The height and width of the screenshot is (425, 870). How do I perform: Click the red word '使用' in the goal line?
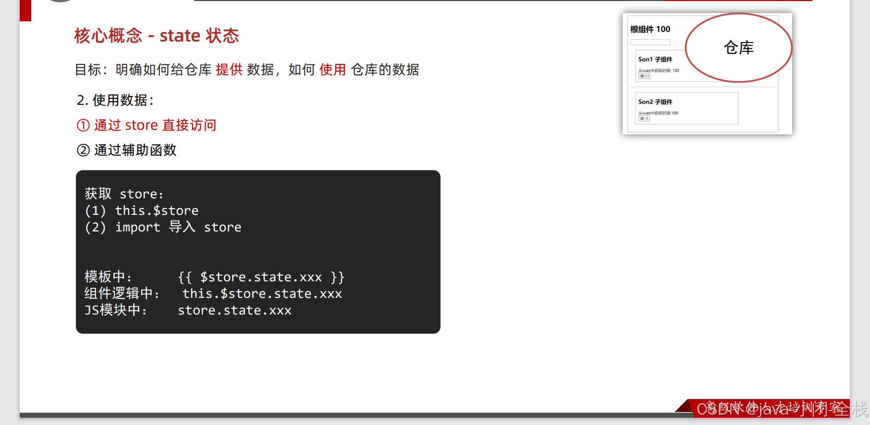click(x=333, y=70)
